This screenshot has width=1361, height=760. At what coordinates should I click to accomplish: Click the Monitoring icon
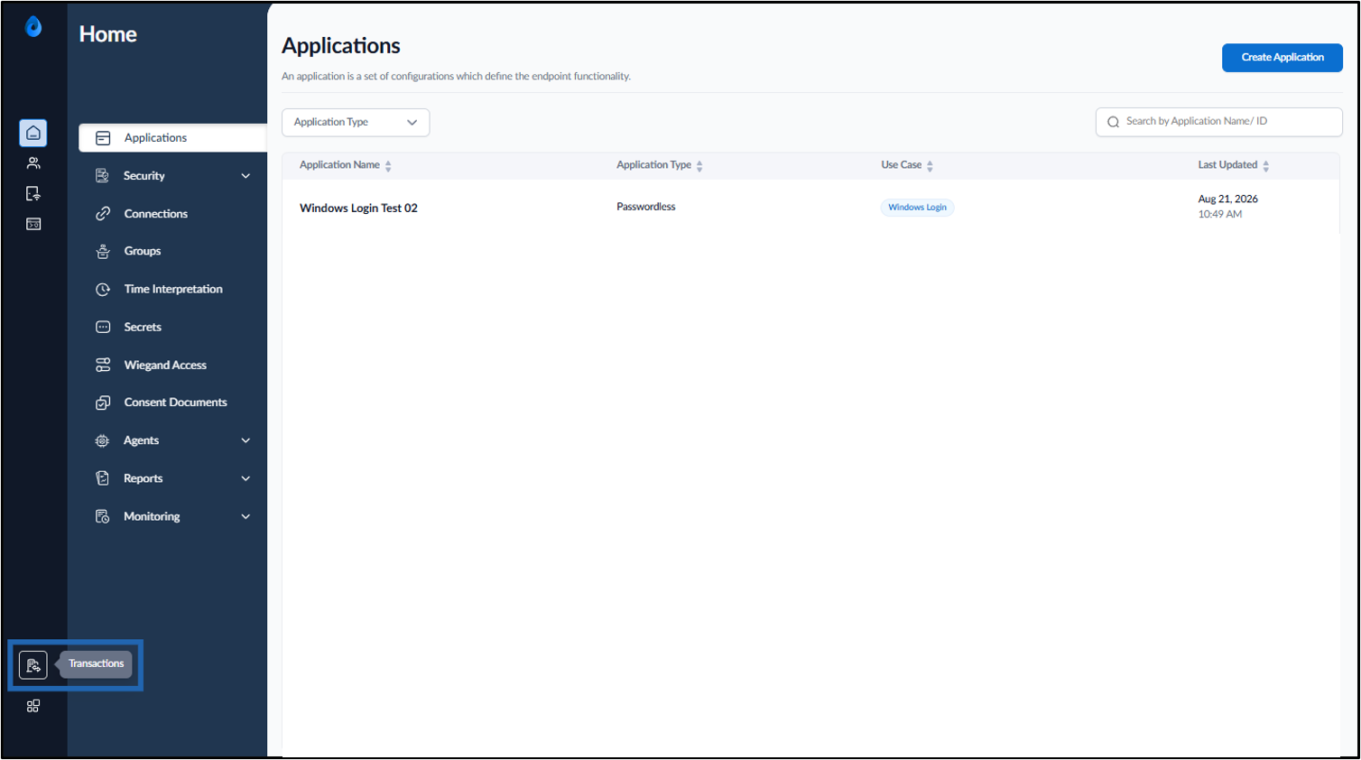103,516
